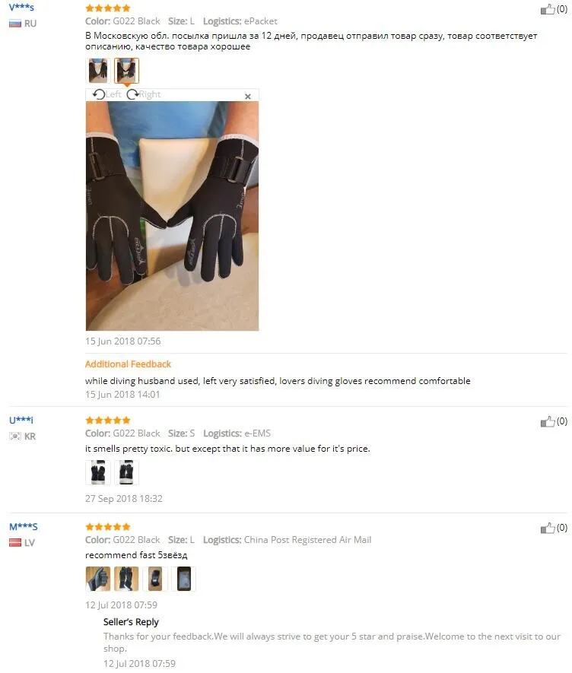Click thumbs-up icon on M***S review
This screenshot has height=673, width=572.
548,528
